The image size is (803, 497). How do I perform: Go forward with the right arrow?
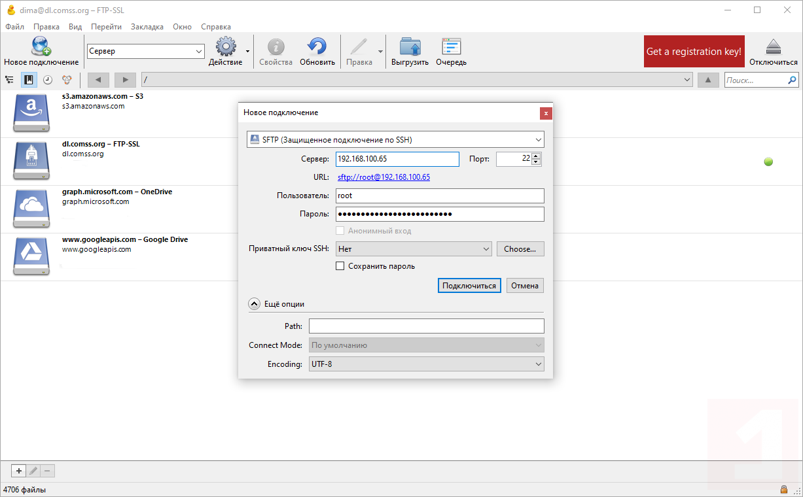pos(125,80)
